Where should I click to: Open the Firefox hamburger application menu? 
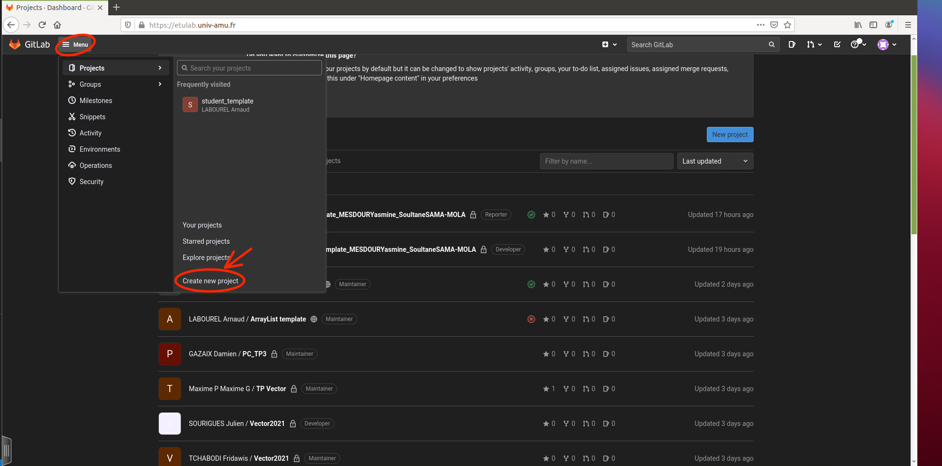click(908, 25)
